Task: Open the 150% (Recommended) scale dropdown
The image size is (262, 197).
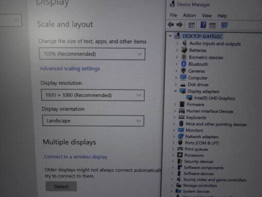Action: [92, 54]
